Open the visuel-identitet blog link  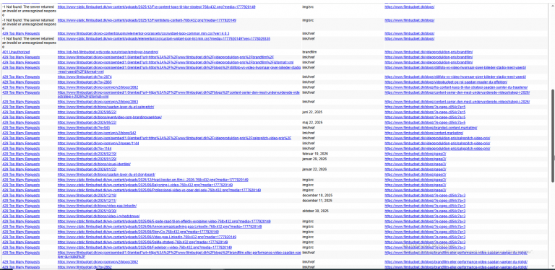point(94,165)
